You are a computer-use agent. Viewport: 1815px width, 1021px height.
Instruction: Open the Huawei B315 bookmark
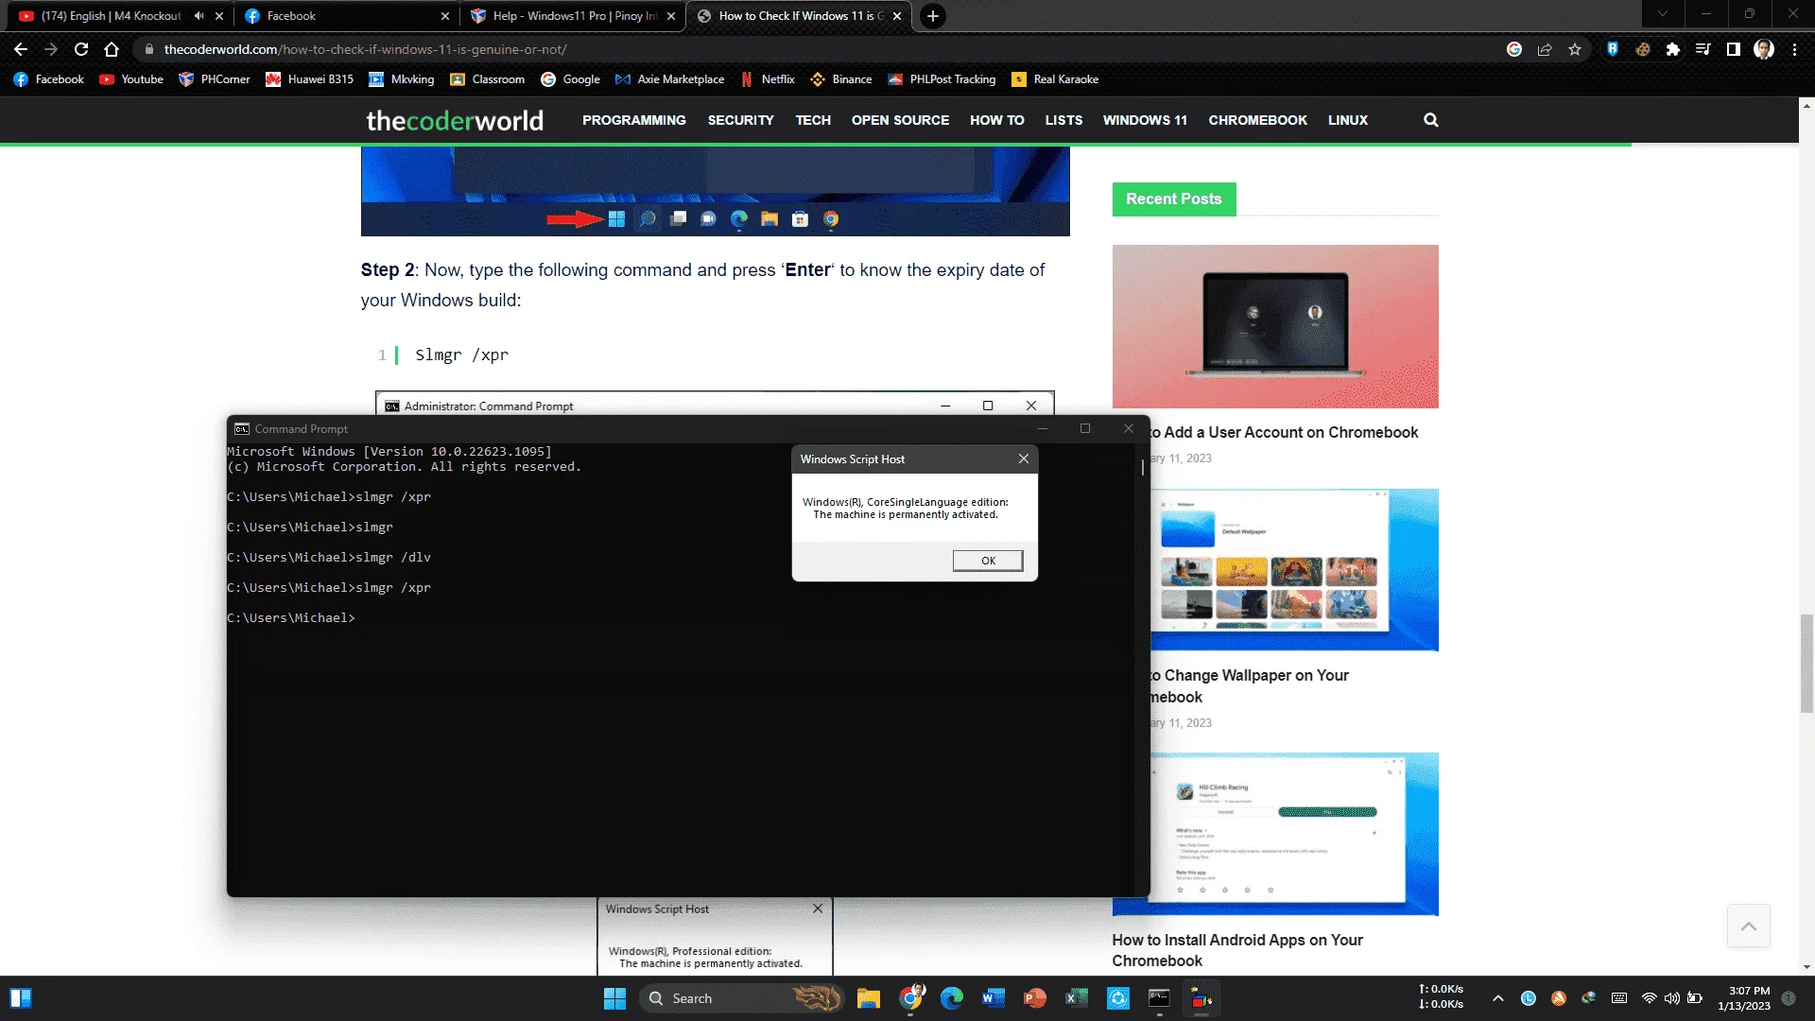point(309,79)
